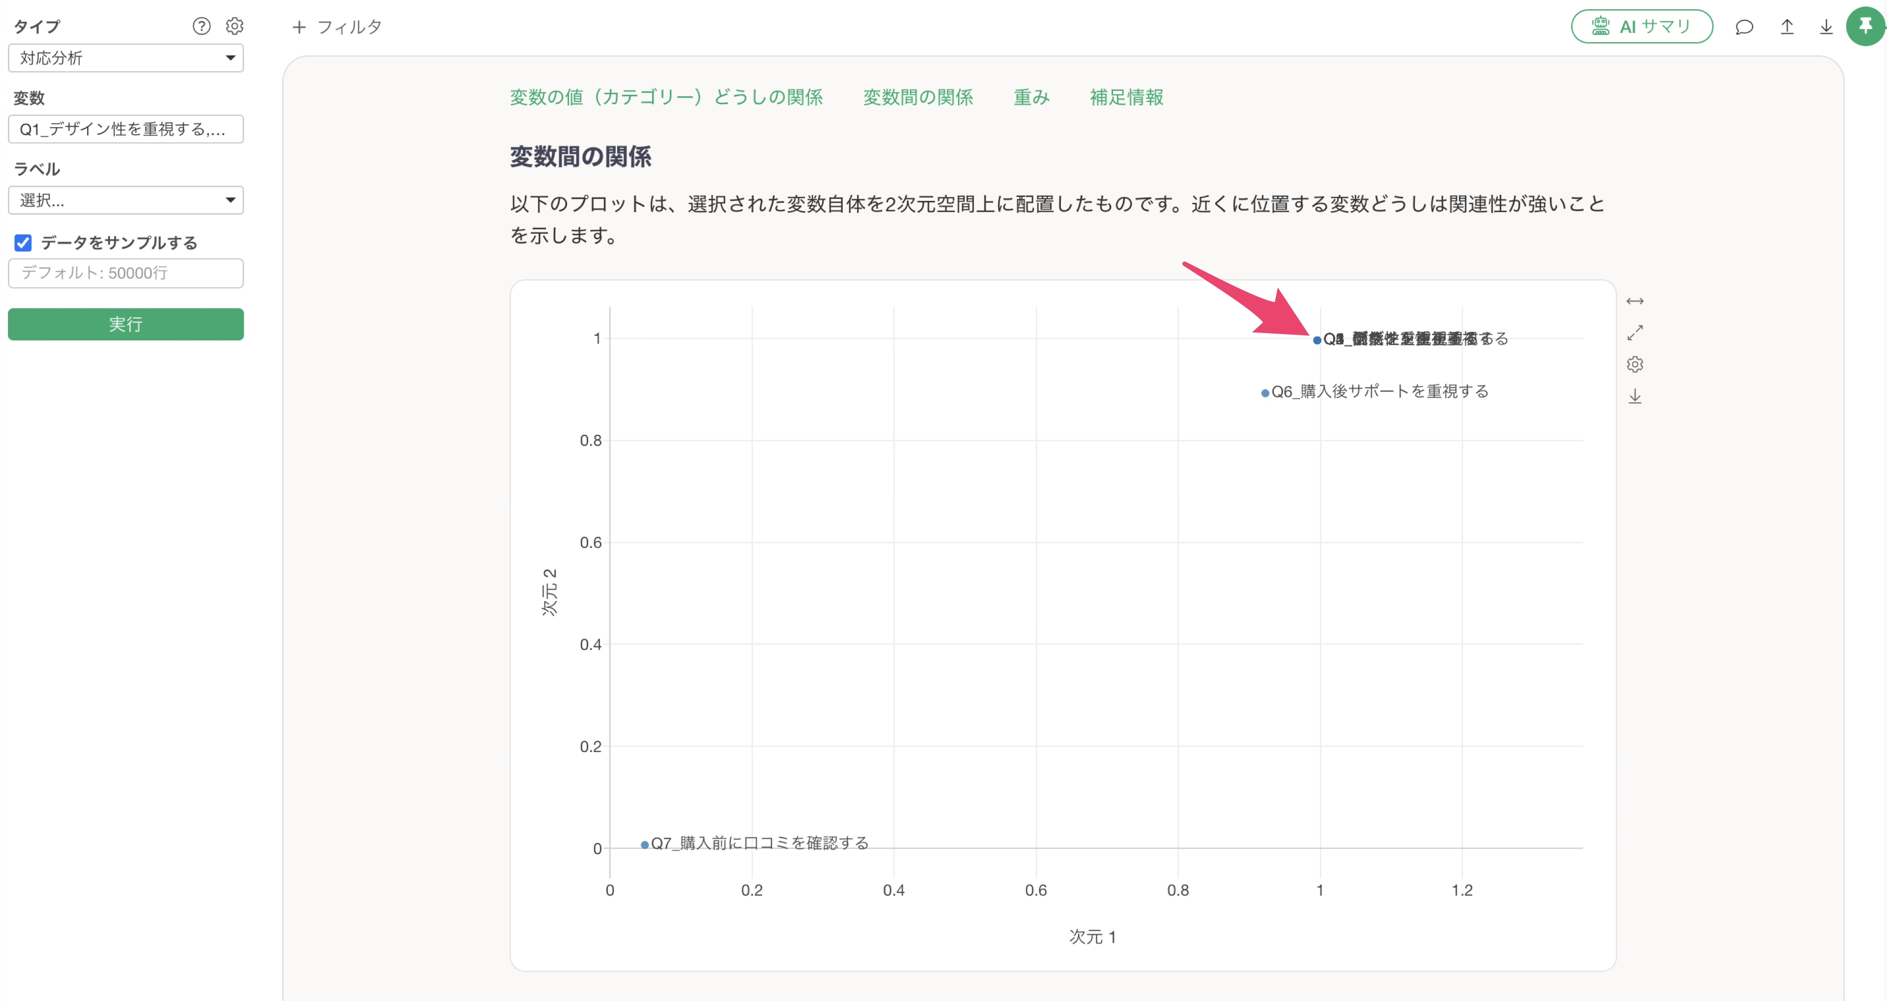Open analytics settings gear beside タイプ
Viewport: 1887px width, 1001px height.
pyautogui.click(x=234, y=27)
